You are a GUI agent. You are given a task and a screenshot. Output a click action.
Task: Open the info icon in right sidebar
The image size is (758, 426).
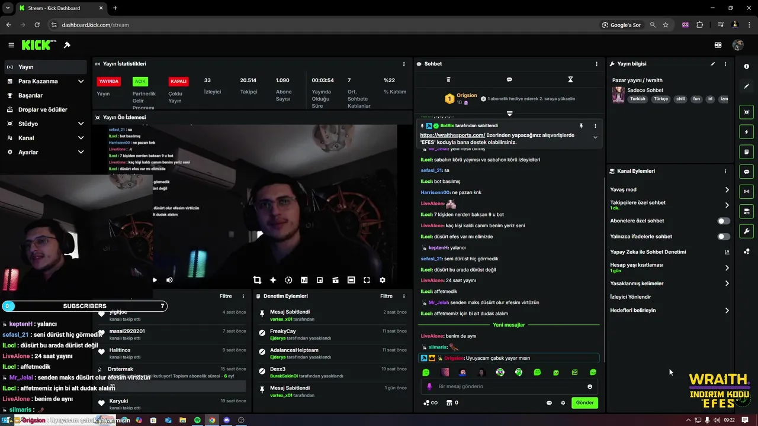pos(747,66)
